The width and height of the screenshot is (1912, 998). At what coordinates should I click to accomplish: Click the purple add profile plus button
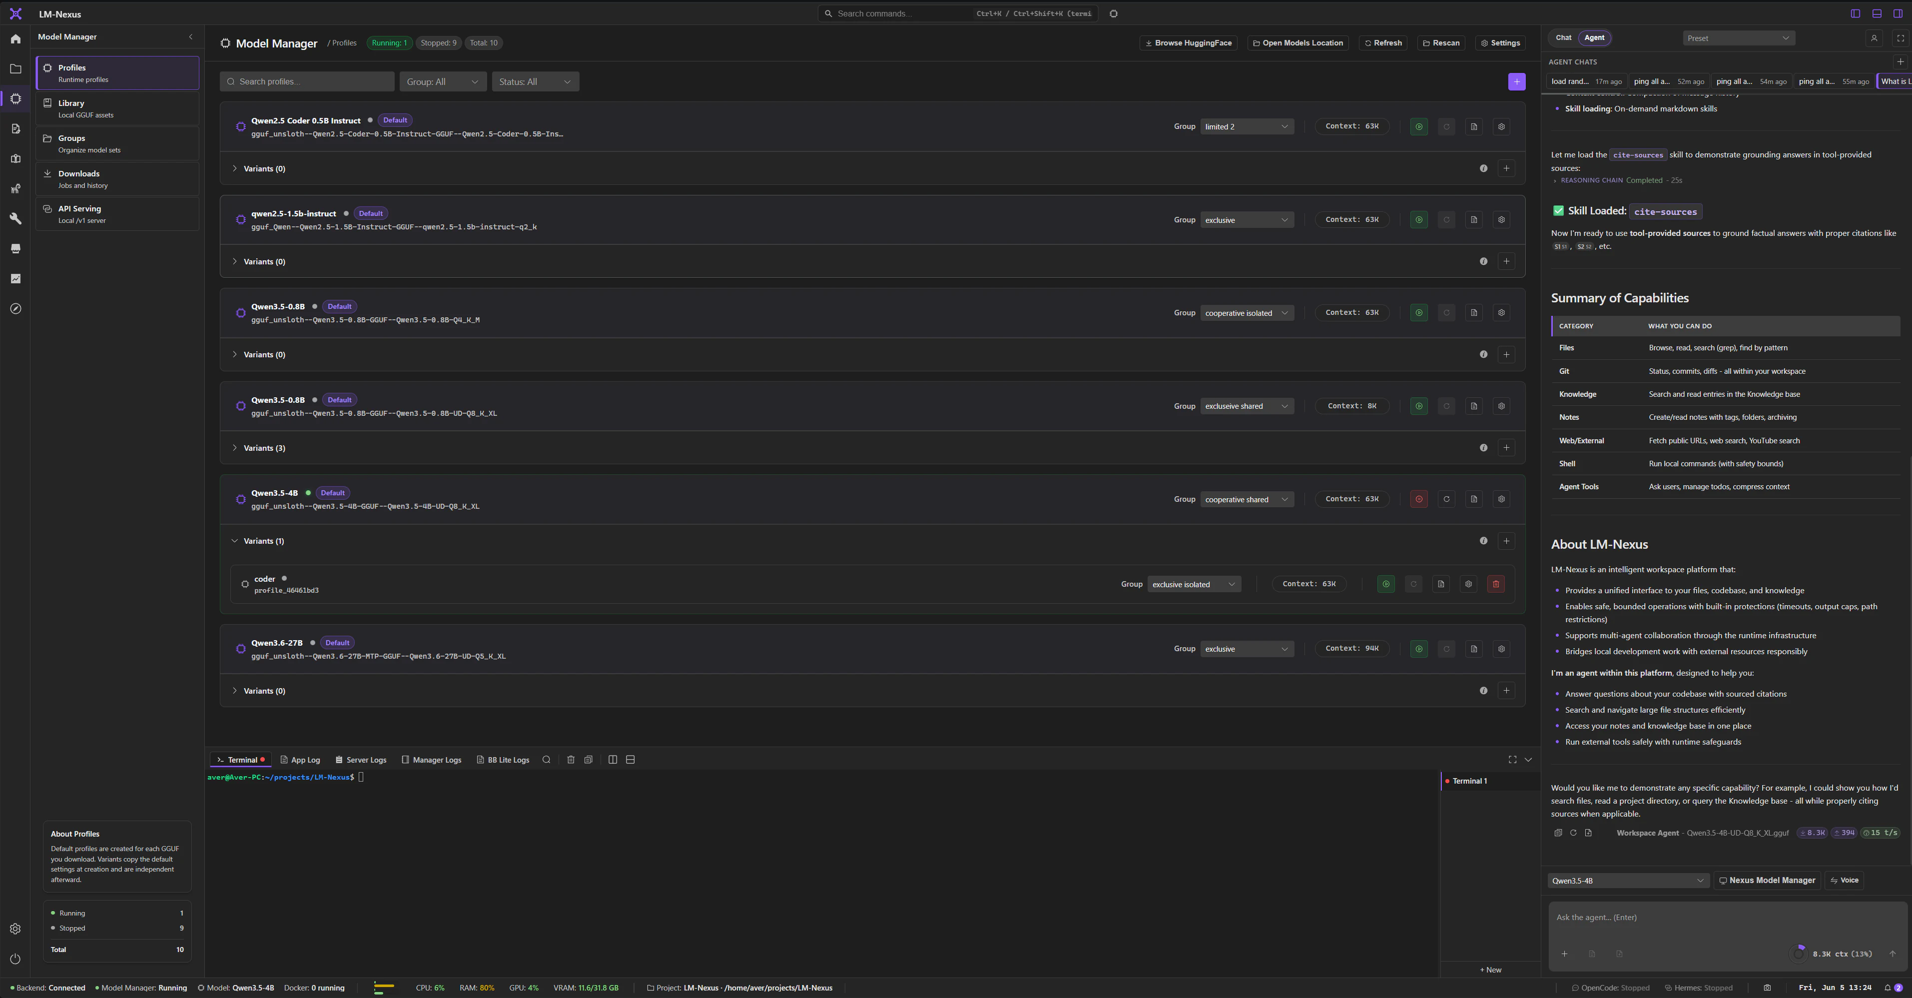tap(1516, 81)
